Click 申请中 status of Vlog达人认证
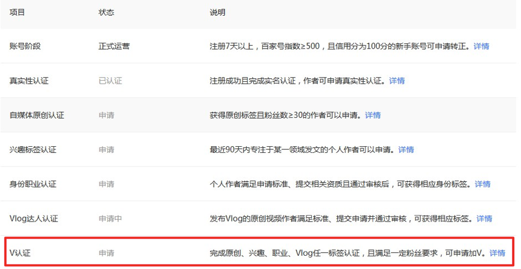 pyautogui.click(x=110, y=218)
